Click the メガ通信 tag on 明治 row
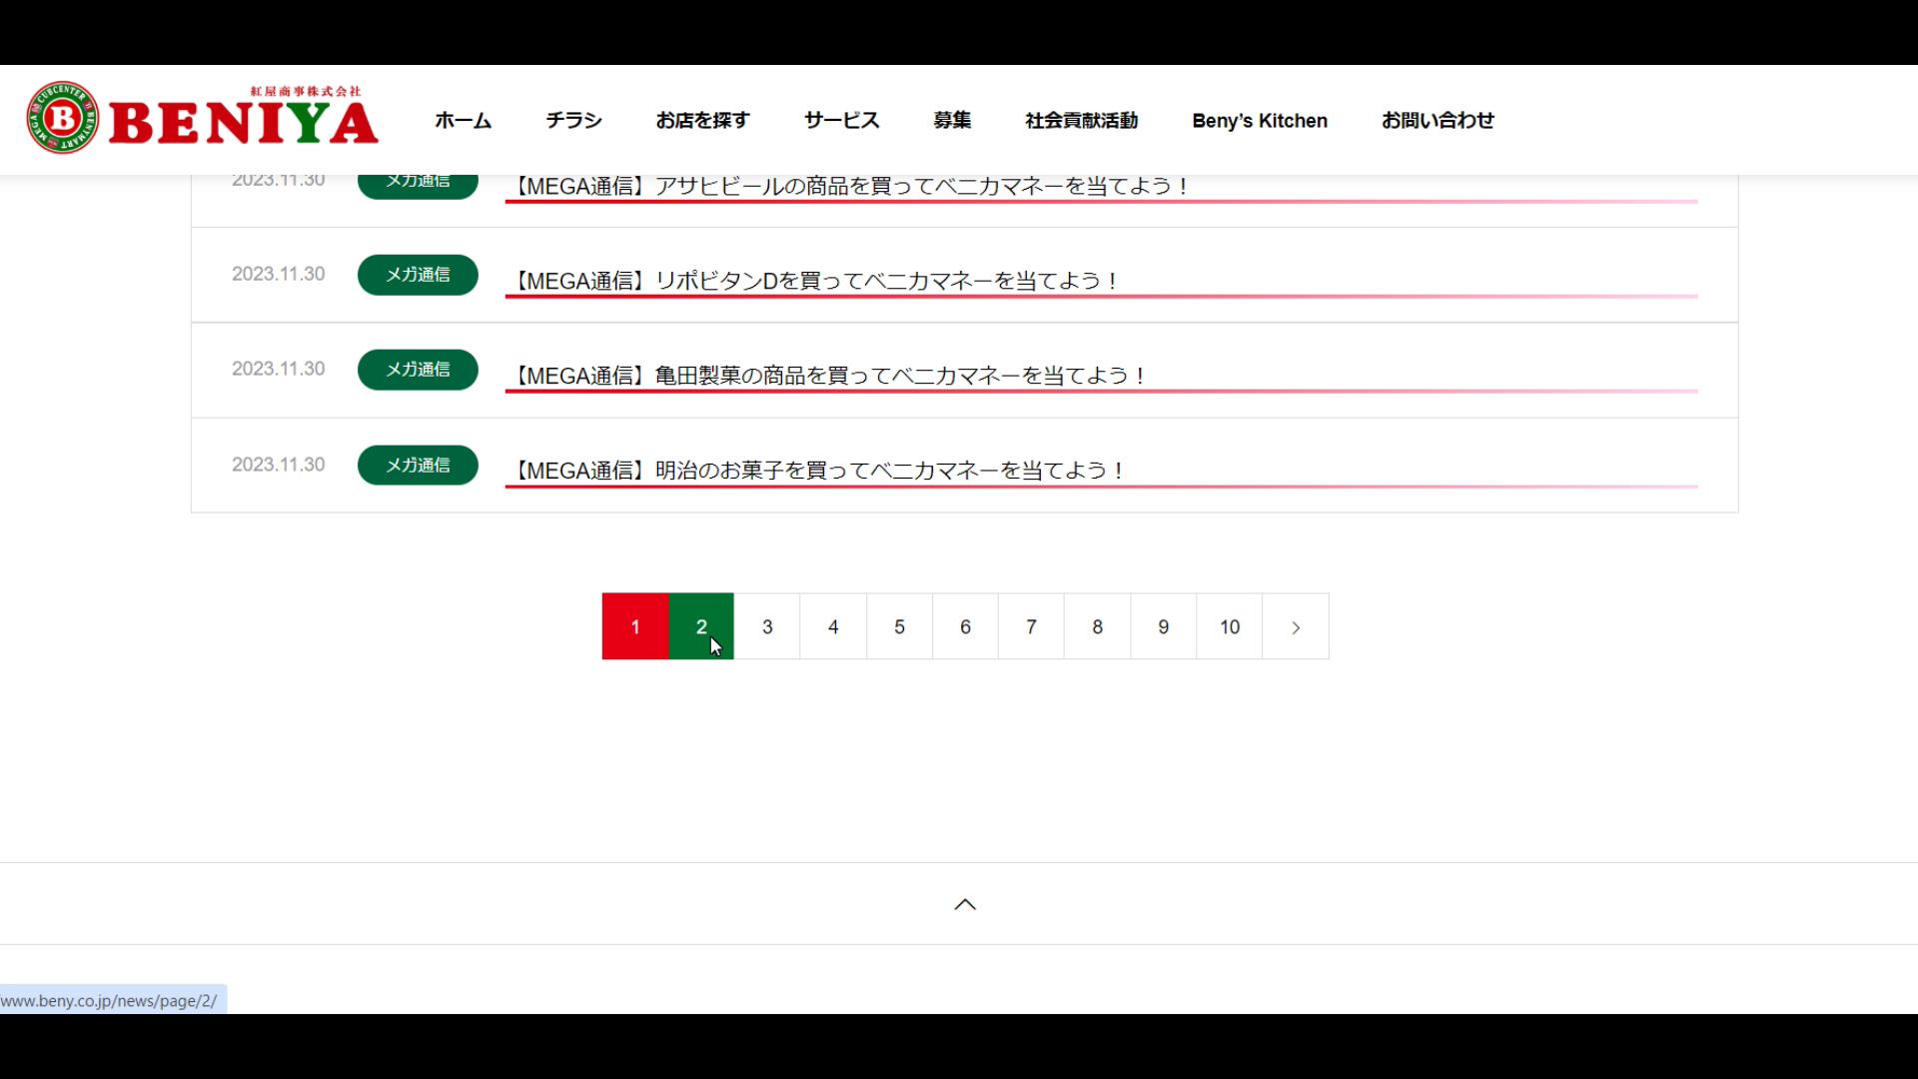The width and height of the screenshot is (1918, 1079). (x=418, y=466)
